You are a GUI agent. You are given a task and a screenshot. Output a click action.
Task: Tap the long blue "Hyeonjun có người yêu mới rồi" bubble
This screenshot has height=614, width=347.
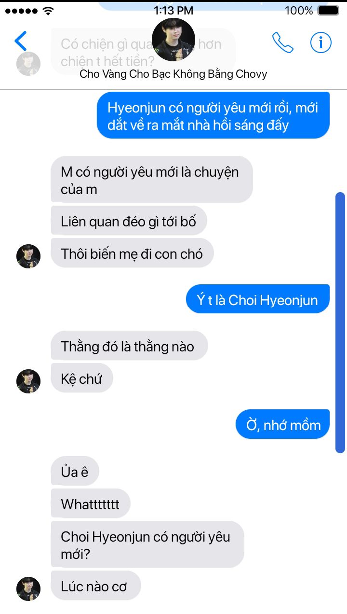pyautogui.click(x=213, y=115)
